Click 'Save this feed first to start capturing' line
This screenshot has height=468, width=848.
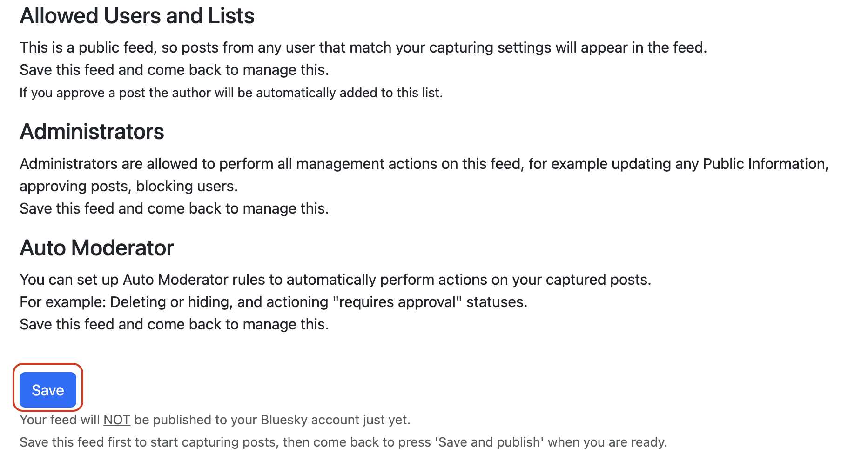click(343, 442)
